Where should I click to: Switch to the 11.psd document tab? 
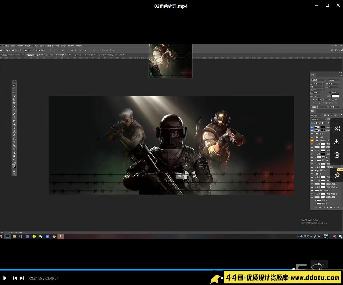[82, 55]
